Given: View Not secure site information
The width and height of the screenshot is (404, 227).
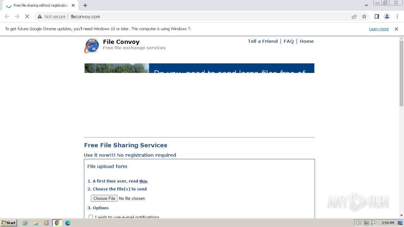Looking at the screenshot, I should (51, 16).
